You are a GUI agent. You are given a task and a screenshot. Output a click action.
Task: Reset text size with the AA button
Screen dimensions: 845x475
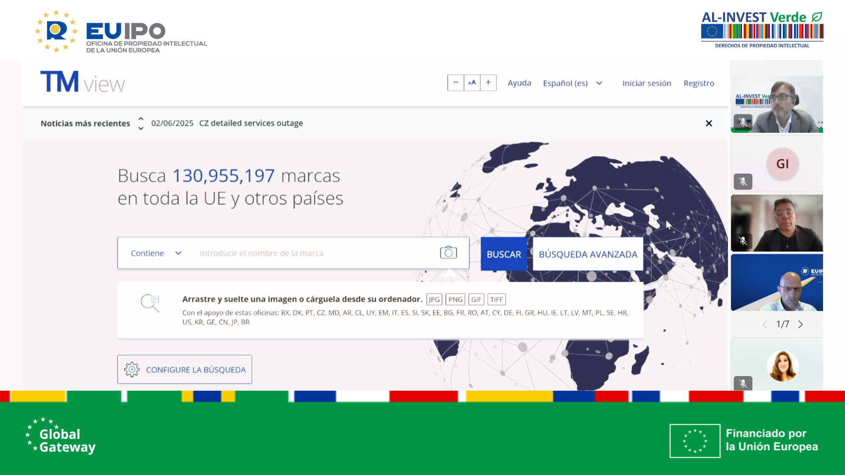click(472, 83)
